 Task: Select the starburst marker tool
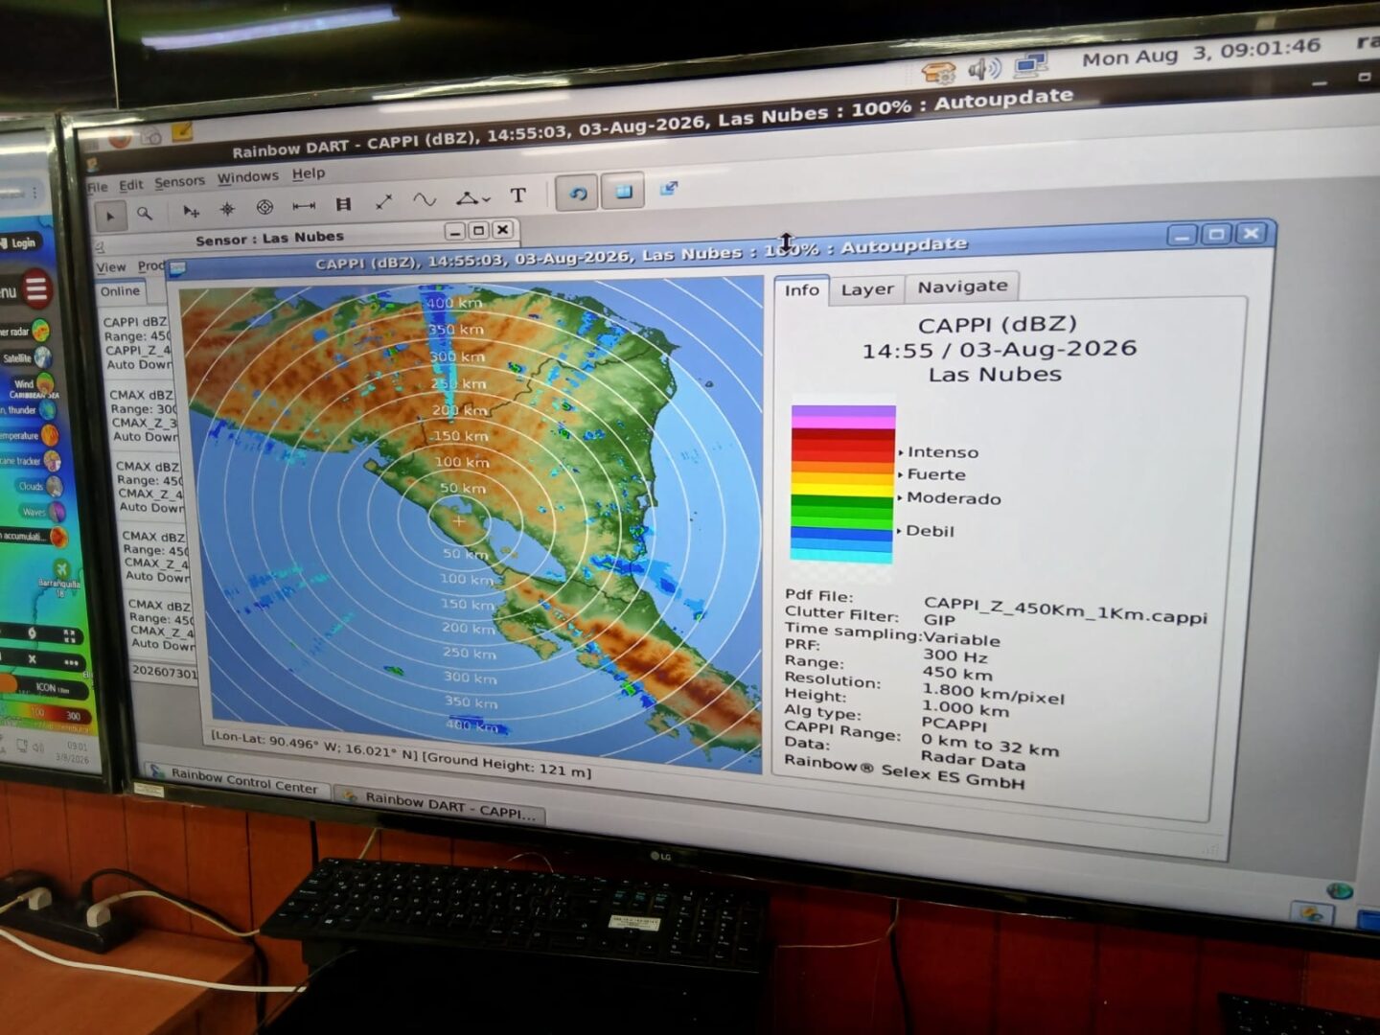pos(227,209)
